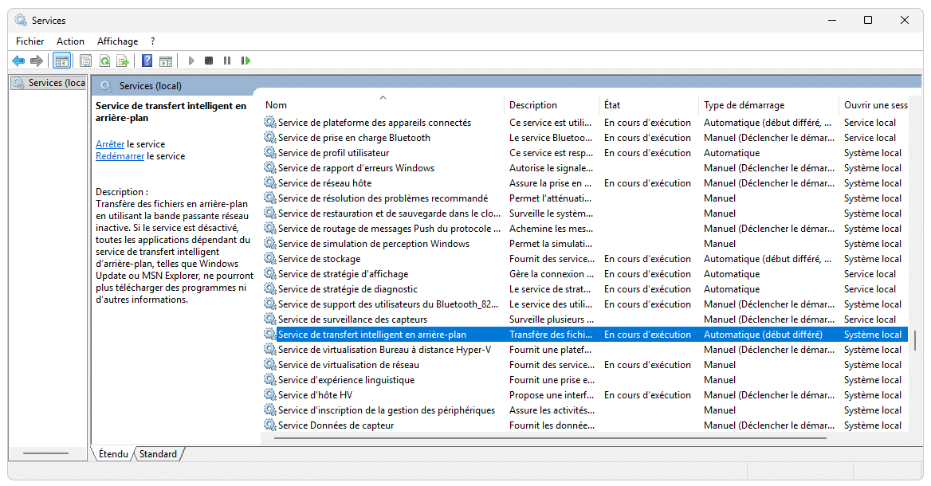The image size is (931, 486).
Task: Click the green Refresh toolbar icon
Action: click(x=104, y=61)
